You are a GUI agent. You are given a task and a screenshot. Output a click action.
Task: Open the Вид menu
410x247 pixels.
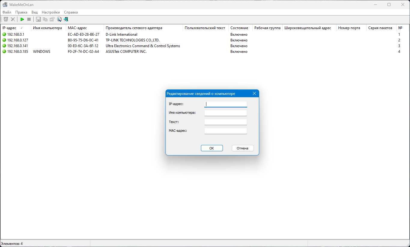[35, 12]
